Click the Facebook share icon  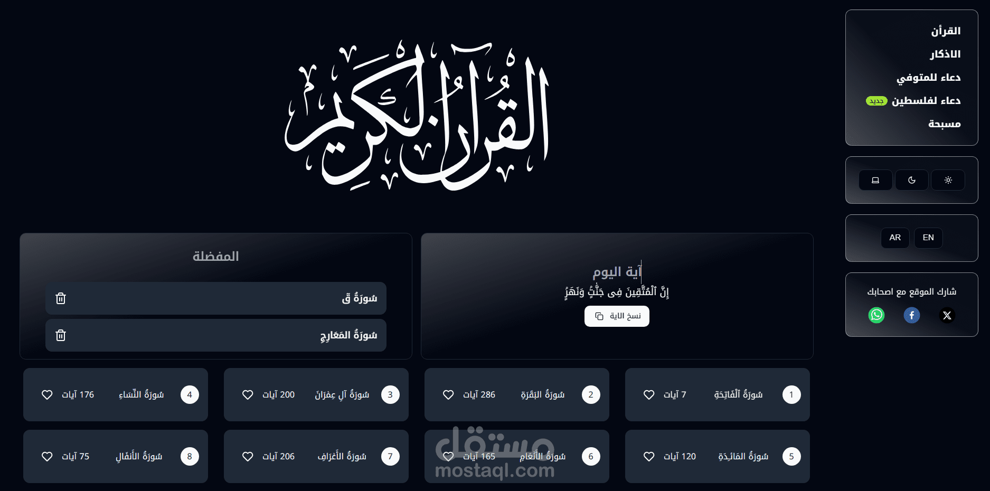point(912,315)
